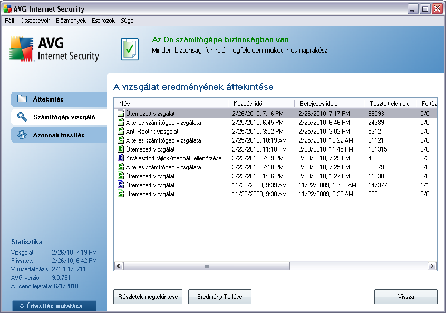This screenshot has width=446, height=313.
Task: Click the Kiválasztott fájlok/mappák ellenőrzése row icon
Action: (x=121, y=158)
